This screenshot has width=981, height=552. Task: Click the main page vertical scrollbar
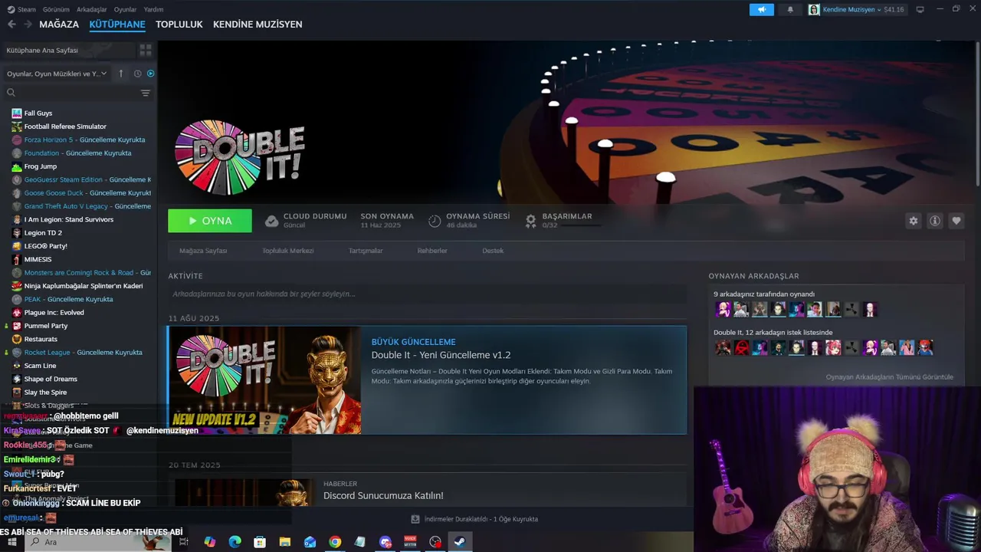977,115
